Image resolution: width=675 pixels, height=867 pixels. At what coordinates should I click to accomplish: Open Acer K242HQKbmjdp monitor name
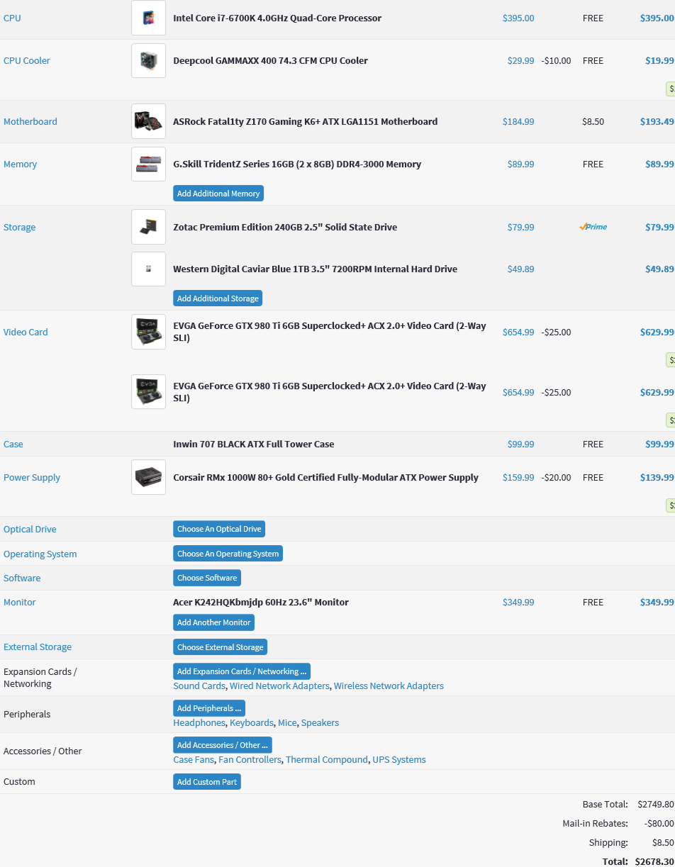point(261,602)
